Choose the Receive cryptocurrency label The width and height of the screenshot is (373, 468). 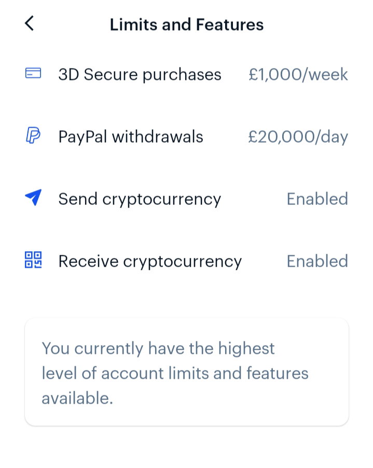(x=150, y=261)
